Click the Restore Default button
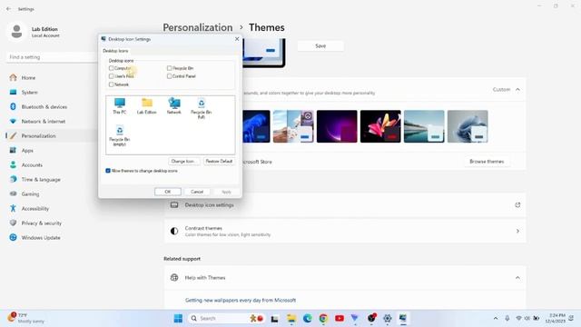This screenshot has height=327, width=581. coord(219,162)
